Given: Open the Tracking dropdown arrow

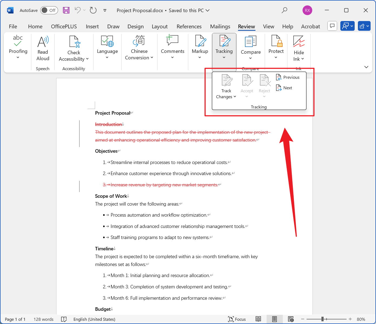Looking at the screenshot, I should (x=224, y=57).
